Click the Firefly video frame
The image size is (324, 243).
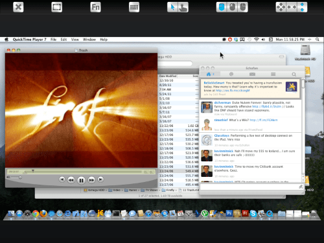pyautogui.click(x=81, y=110)
